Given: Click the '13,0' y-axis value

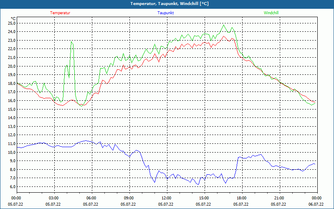Looking at the screenshot, I should (12, 127).
